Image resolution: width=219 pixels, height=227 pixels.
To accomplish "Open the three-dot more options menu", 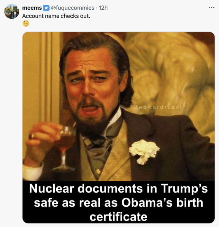I will 211,7.
